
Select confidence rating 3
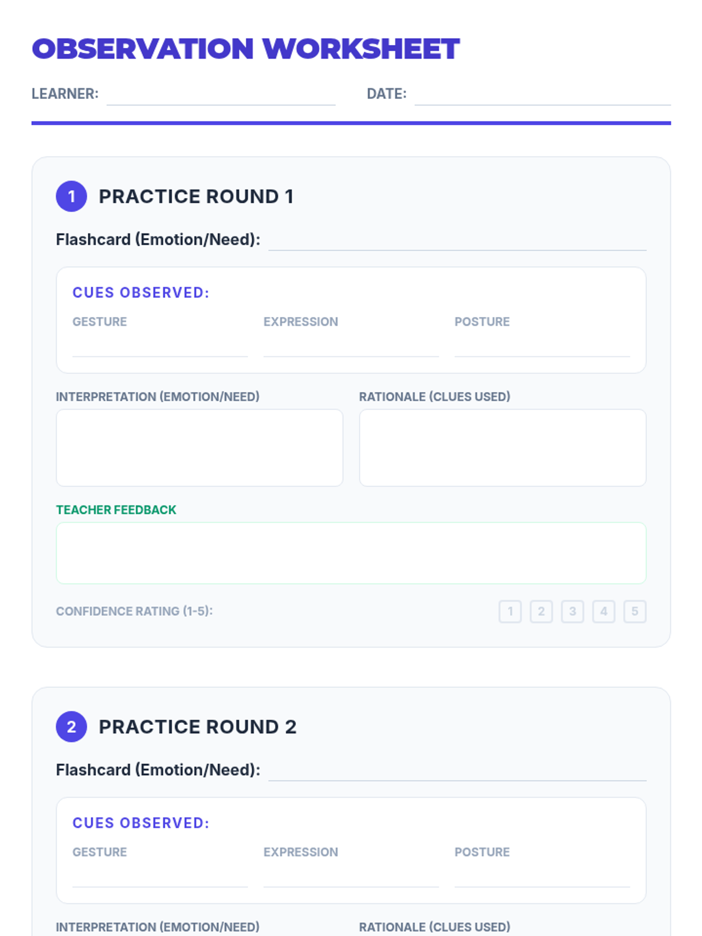572,611
